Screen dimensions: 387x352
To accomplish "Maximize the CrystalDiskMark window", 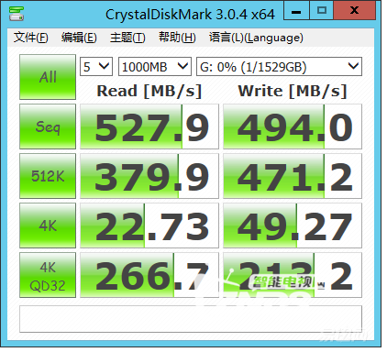I will pos(322,11).
